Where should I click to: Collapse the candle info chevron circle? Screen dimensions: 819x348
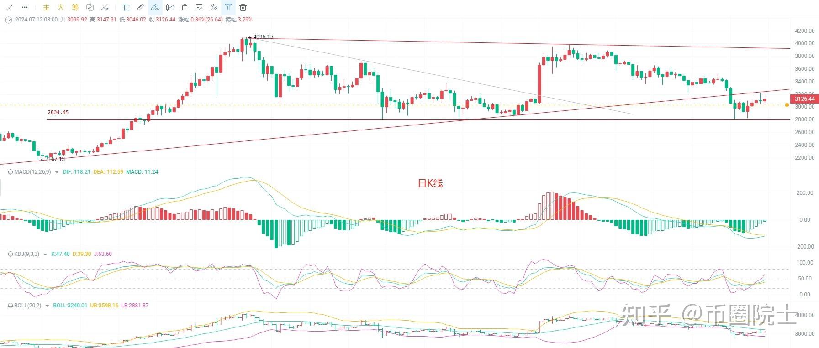click(8, 20)
